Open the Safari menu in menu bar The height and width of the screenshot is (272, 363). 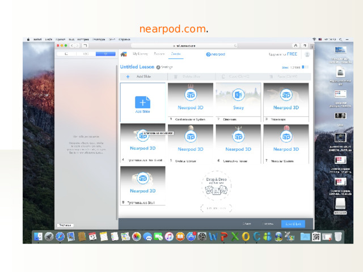click(37, 39)
